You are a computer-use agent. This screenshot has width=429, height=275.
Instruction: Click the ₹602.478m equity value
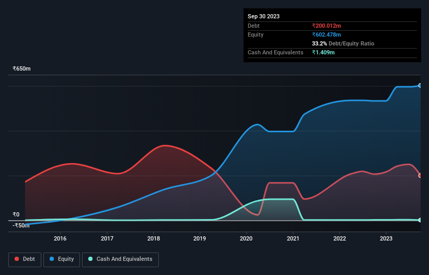coord(327,35)
